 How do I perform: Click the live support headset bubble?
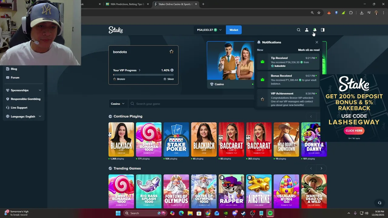(x=380, y=203)
